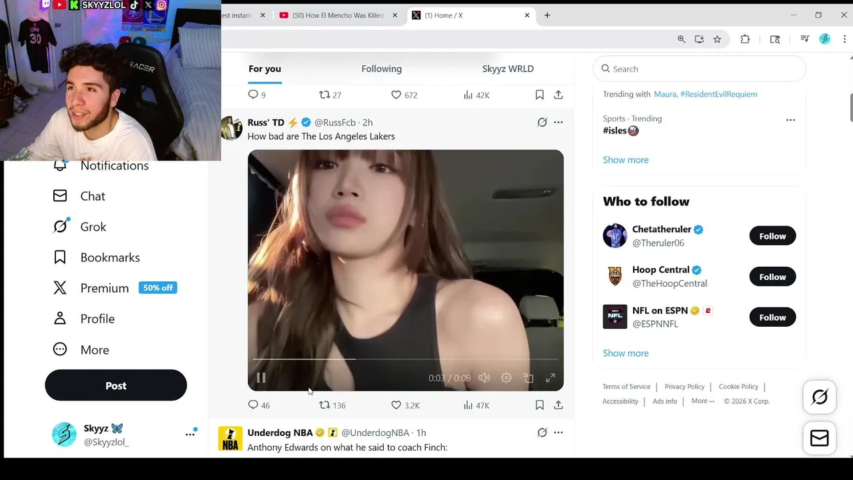The width and height of the screenshot is (853, 480).
Task: Open Russ' TD profile picture
Action: point(231,128)
